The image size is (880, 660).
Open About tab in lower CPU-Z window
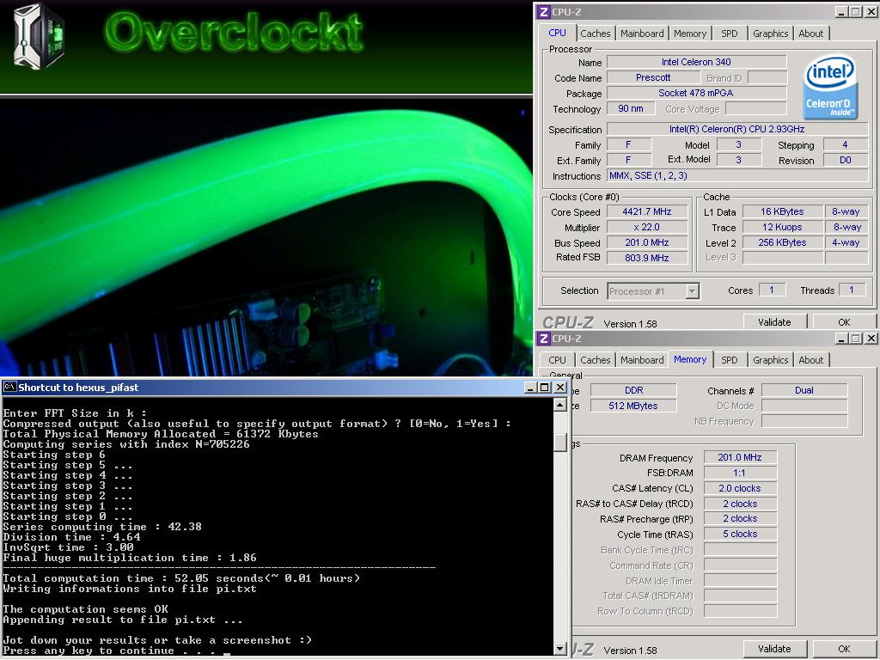811,360
